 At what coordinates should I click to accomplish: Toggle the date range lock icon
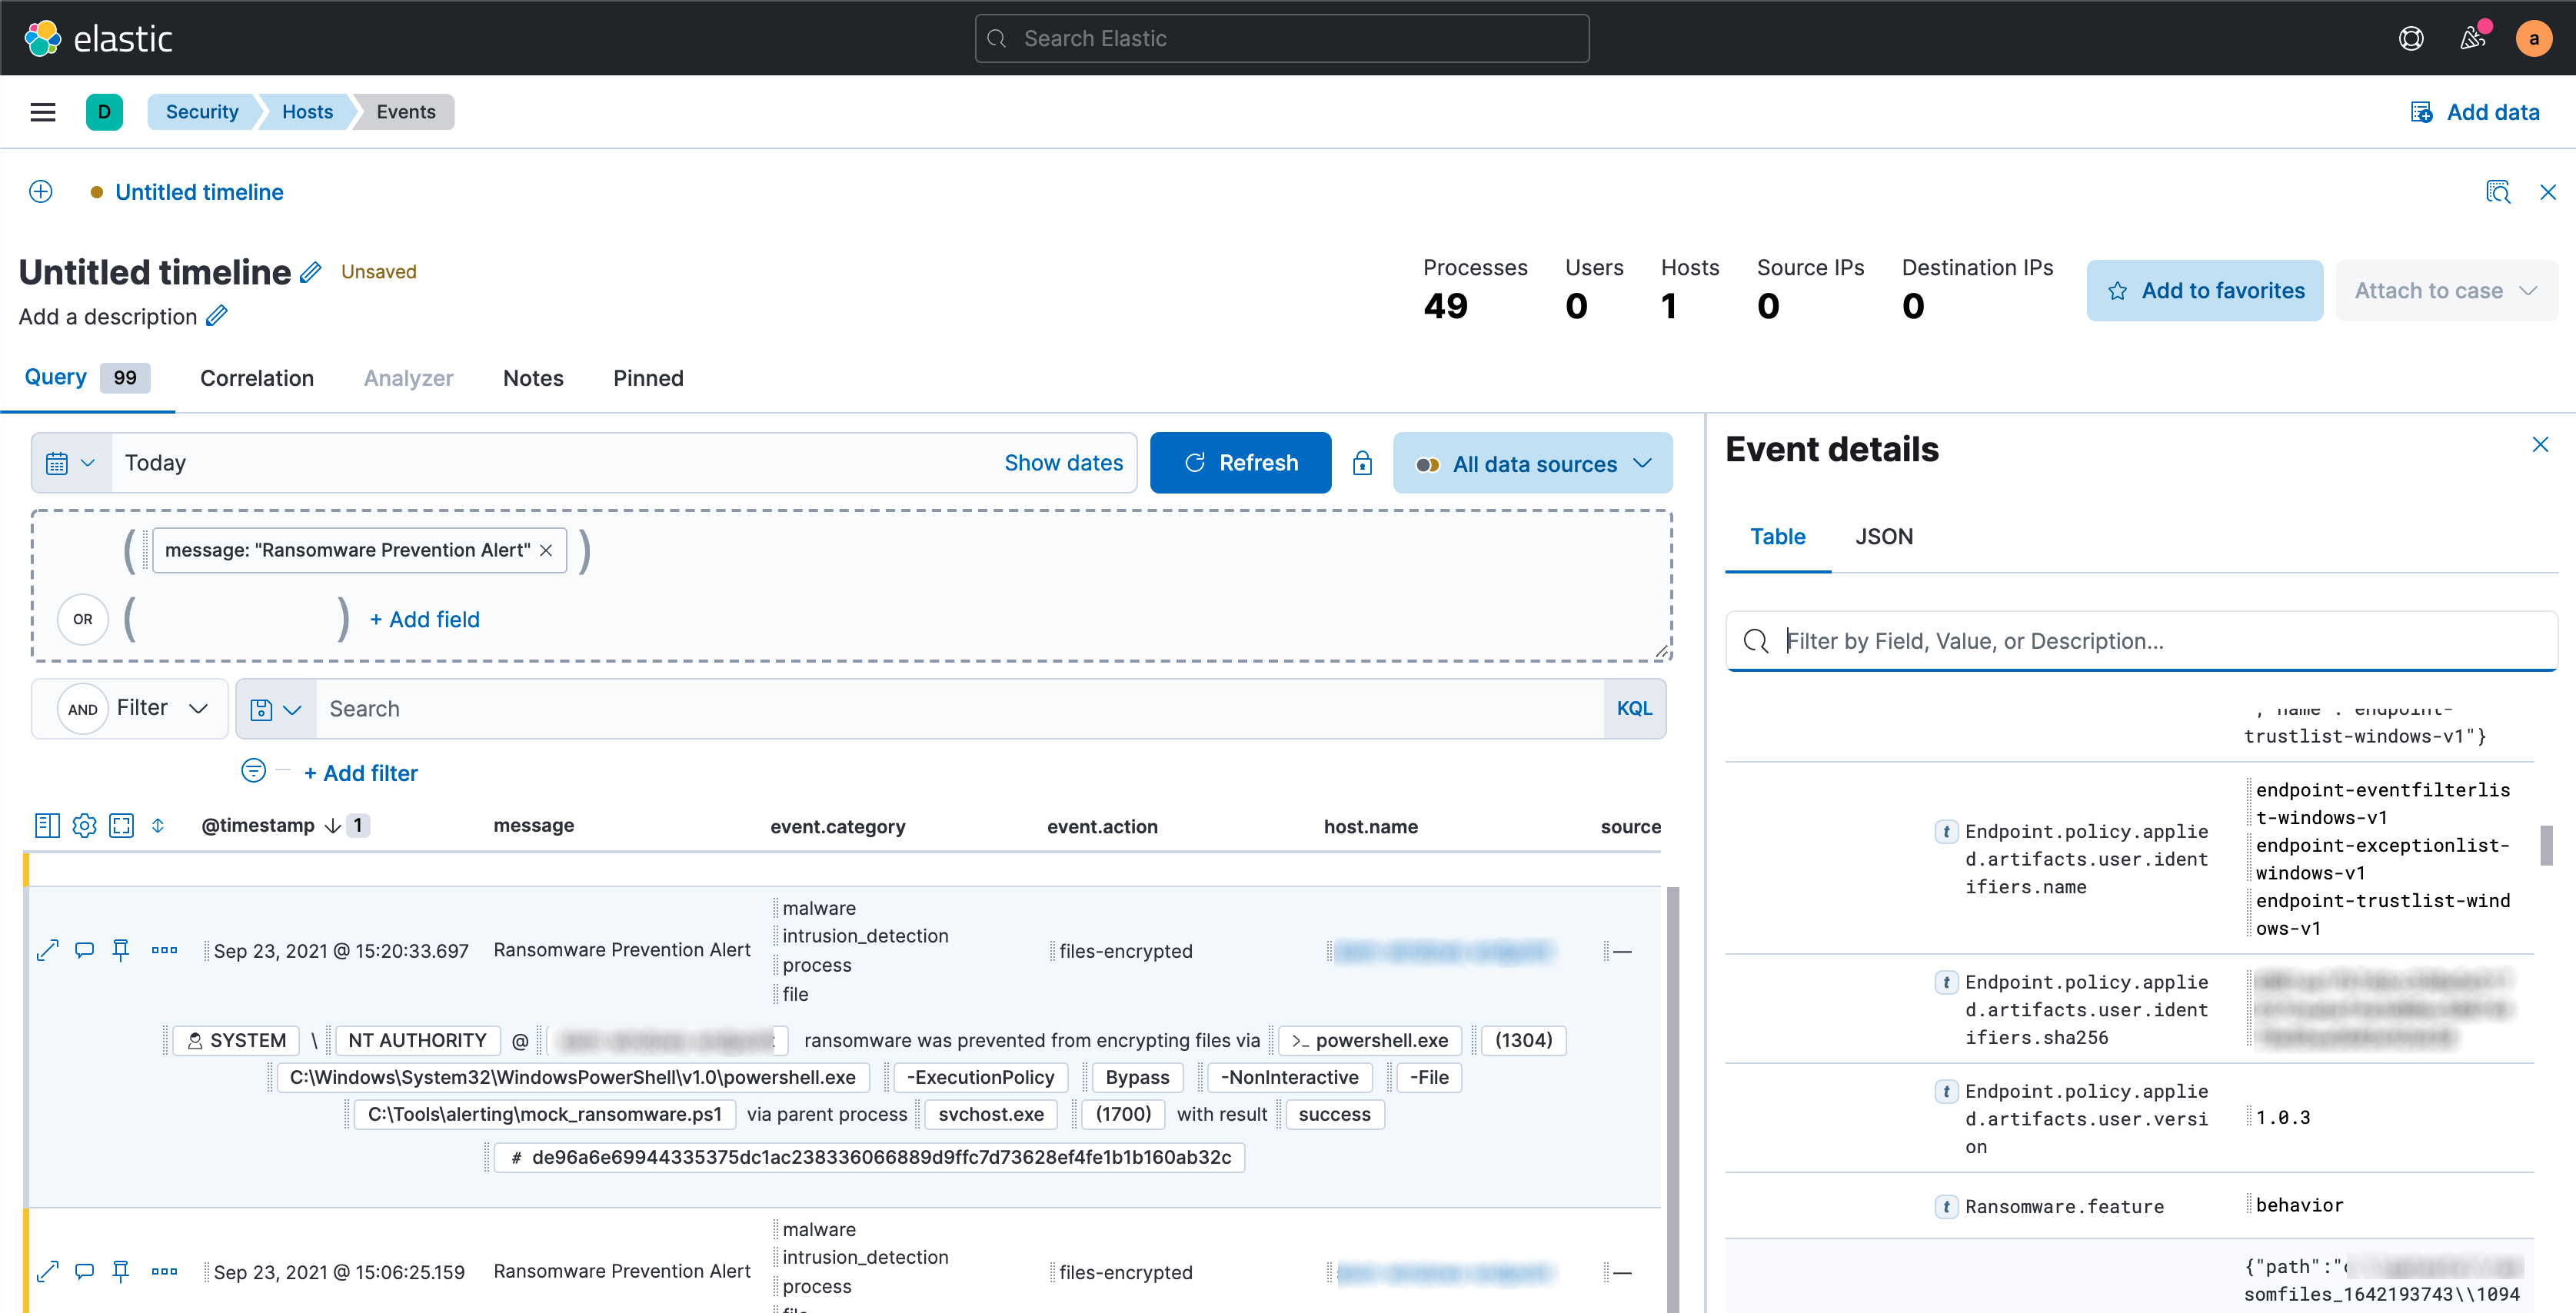coord(1362,463)
